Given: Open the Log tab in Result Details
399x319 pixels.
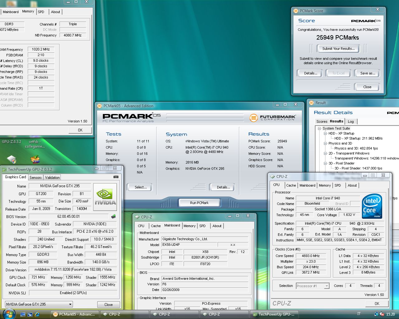Looking at the screenshot, I should (351, 121).
